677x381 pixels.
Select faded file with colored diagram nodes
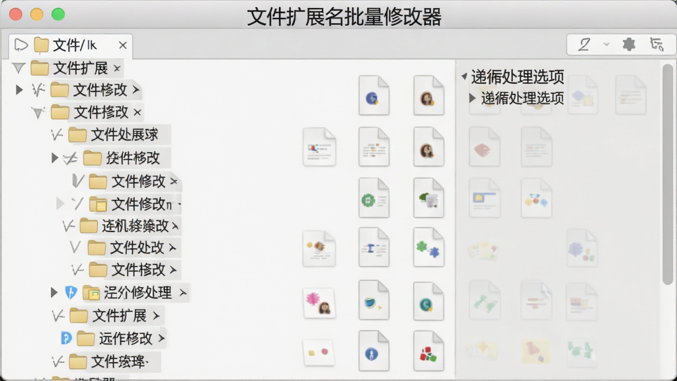[536, 198]
